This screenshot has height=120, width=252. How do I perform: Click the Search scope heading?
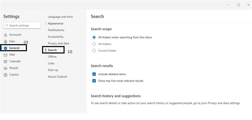point(101,29)
